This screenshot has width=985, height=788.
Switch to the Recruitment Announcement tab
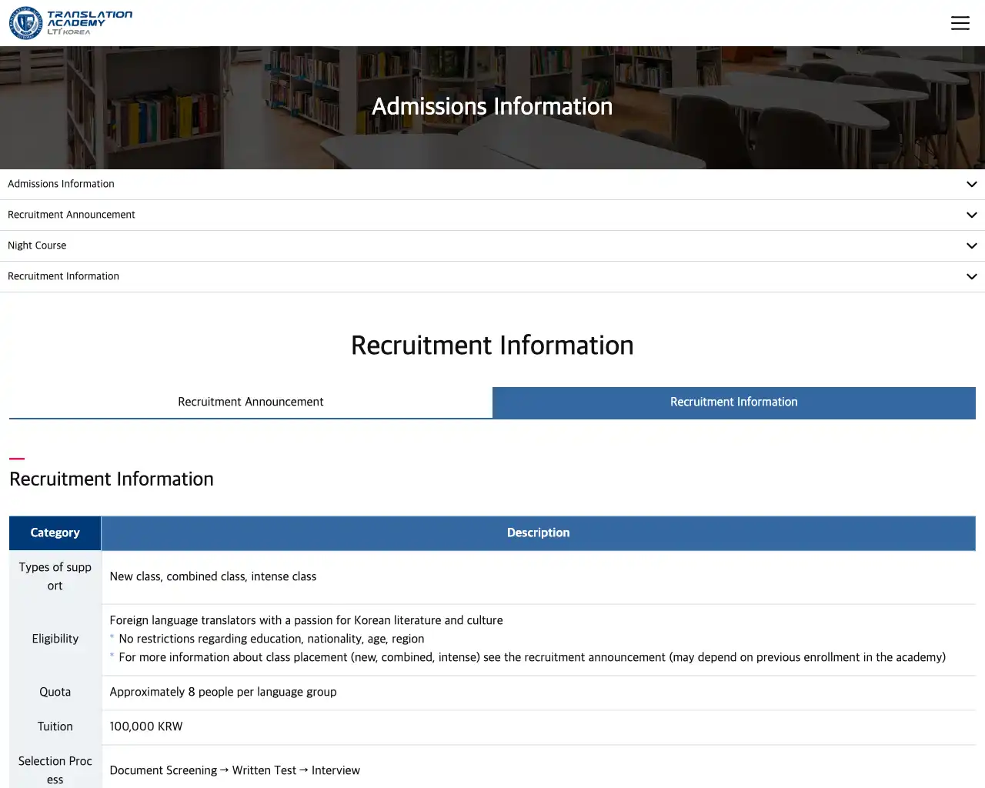pyautogui.click(x=251, y=402)
